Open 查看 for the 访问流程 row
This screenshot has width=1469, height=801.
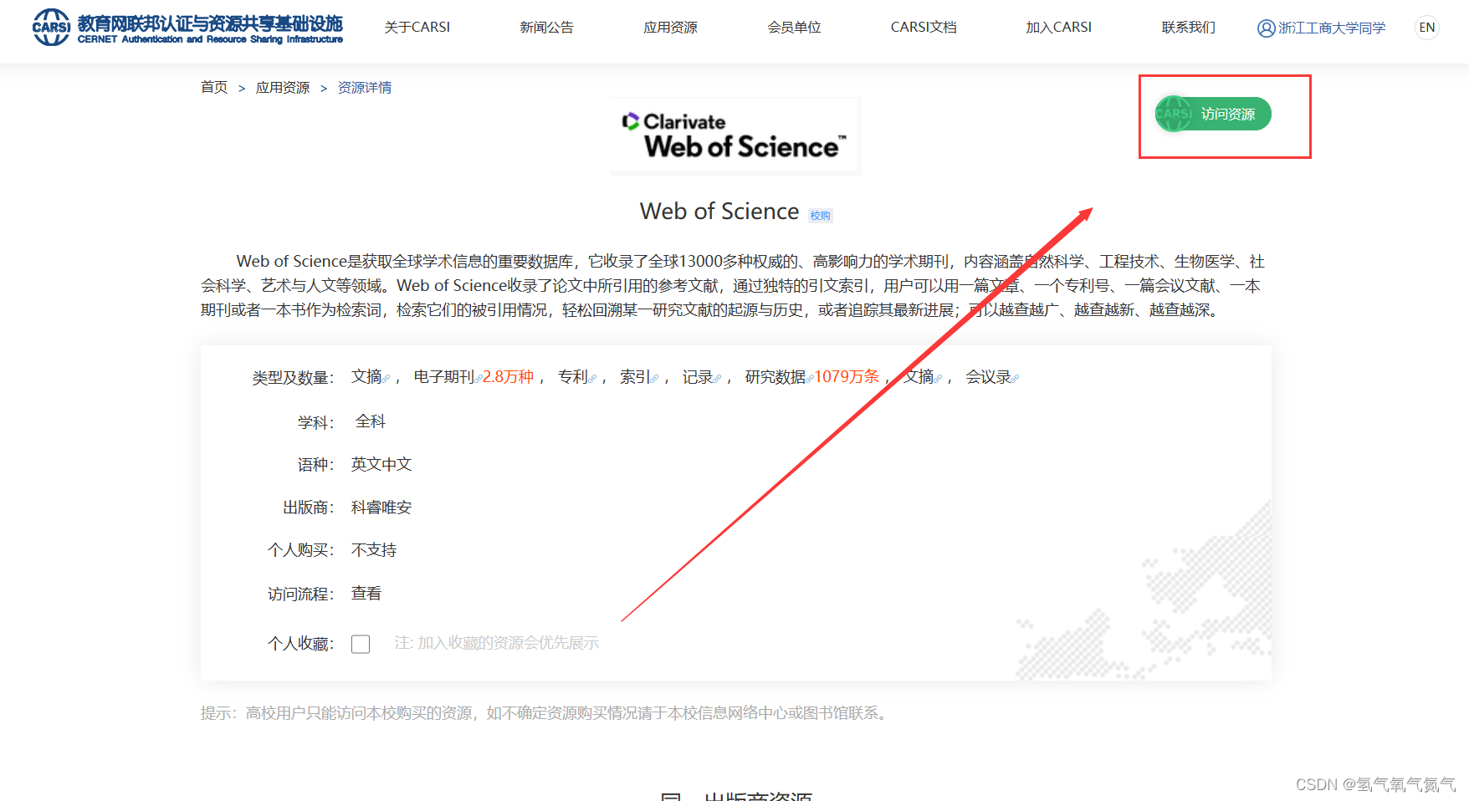coord(366,594)
